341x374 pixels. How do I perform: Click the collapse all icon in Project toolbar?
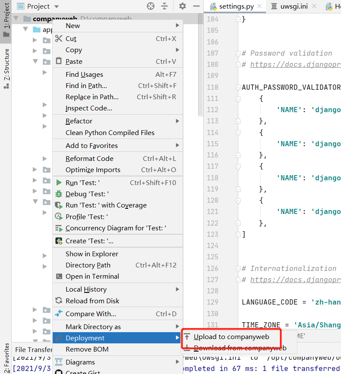(164, 6)
